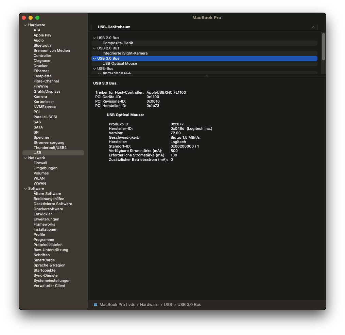
Task: Select Startobjekte entry
Action: [45, 270]
